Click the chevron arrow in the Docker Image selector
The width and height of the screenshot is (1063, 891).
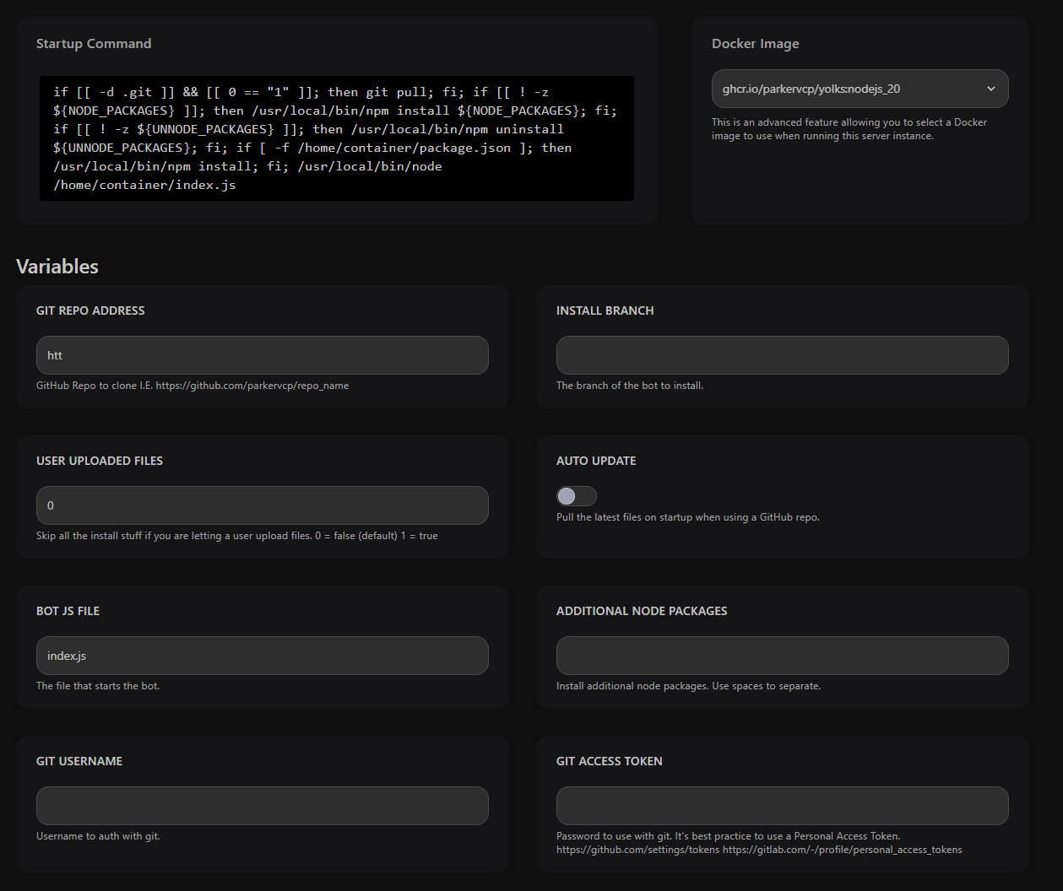pyautogui.click(x=991, y=89)
